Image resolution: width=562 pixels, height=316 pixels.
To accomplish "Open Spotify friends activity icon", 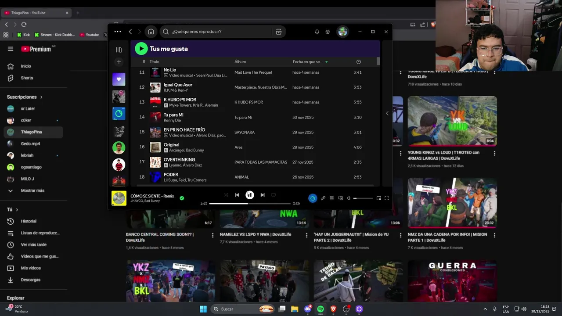I will pos(328,32).
